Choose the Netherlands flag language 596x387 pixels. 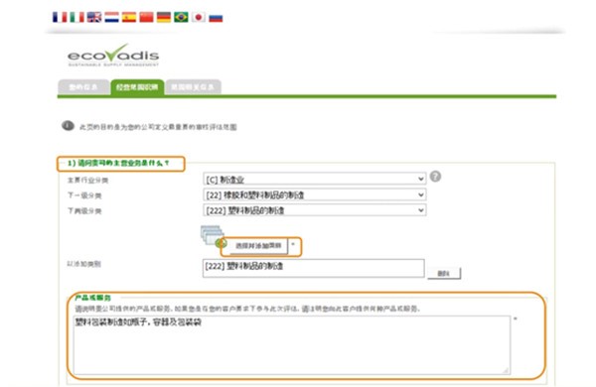point(111,17)
